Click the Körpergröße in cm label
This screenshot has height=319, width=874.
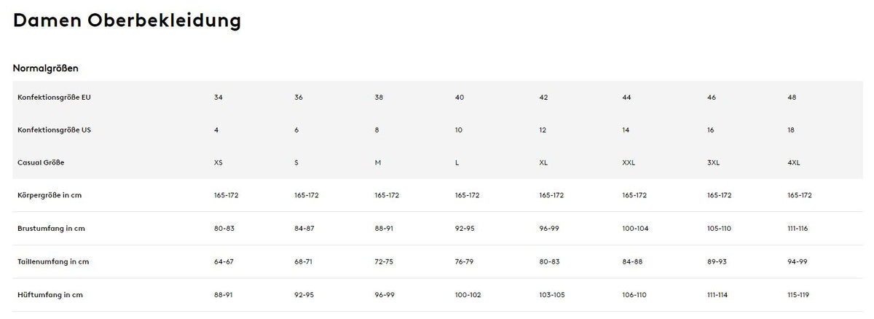click(50, 195)
